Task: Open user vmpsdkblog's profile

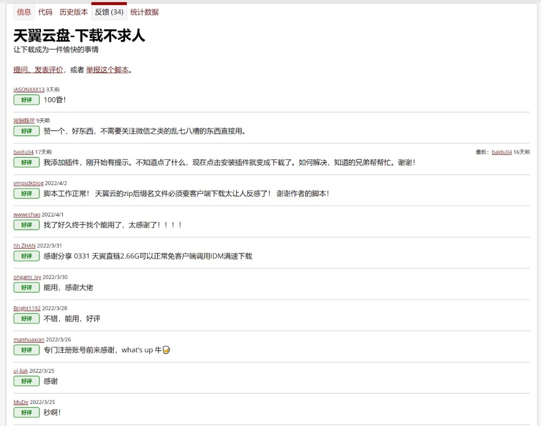Action: click(29, 183)
